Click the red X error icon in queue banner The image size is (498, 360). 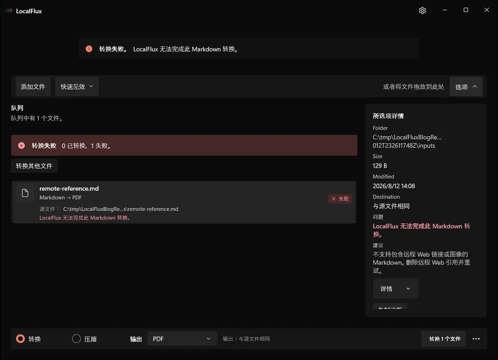coord(22,145)
